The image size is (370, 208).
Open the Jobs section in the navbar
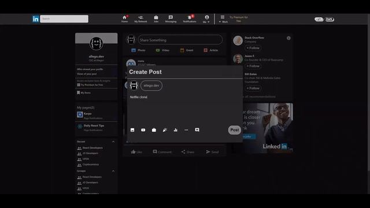pos(156,19)
